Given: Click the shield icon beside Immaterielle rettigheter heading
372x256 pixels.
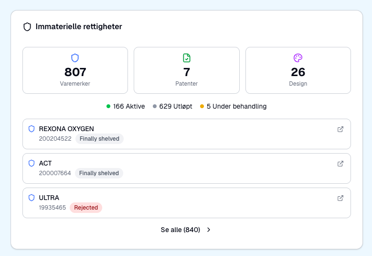Looking at the screenshot, I should pyautogui.click(x=27, y=27).
